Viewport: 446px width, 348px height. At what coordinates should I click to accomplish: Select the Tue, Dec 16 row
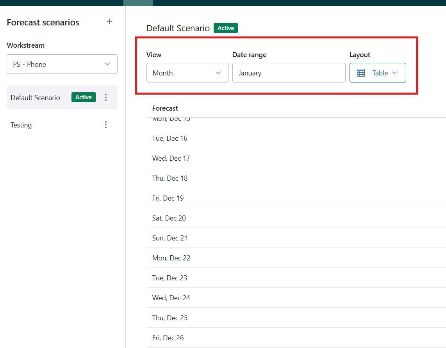pos(296,138)
